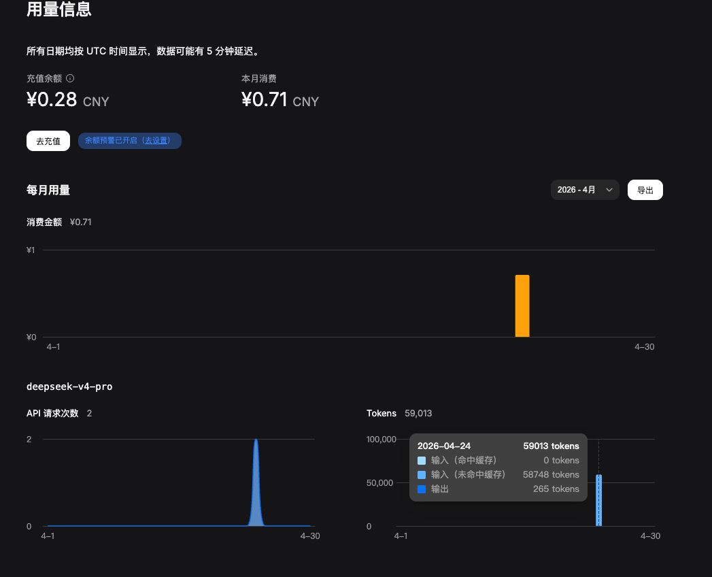The height and width of the screenshot is (577, 712).
Task: Select the orange spending bar in chart
Action: pos(522,306)
